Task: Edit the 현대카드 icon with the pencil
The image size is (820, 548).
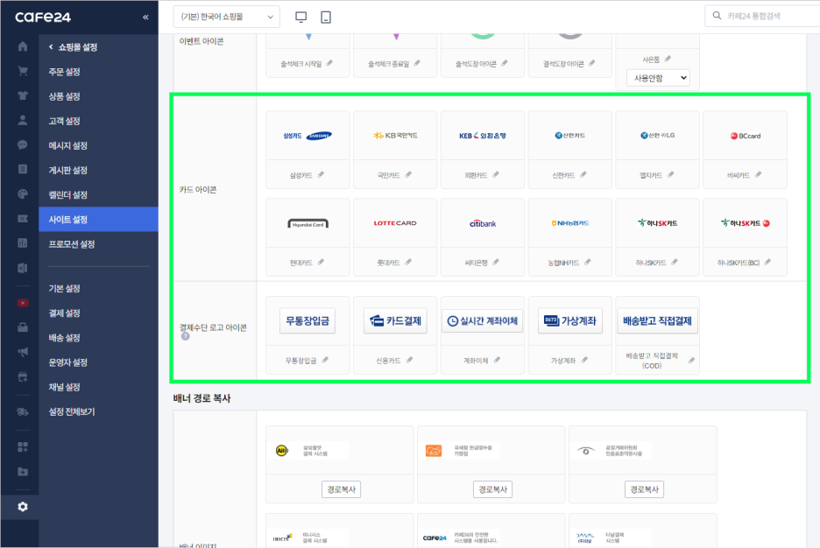Action: click(322, 263)
